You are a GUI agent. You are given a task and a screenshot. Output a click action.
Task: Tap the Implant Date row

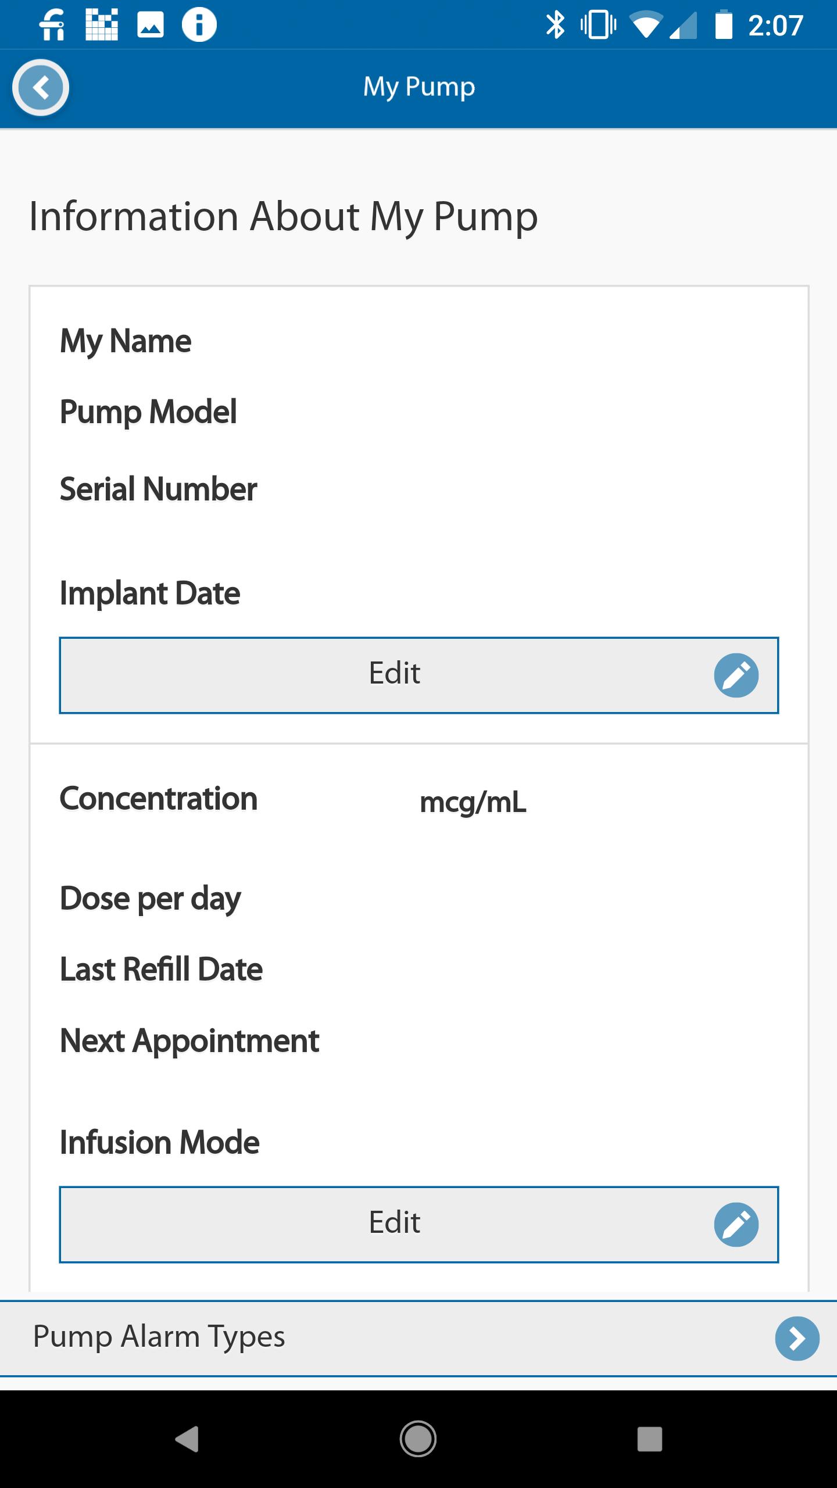[151, 593]
